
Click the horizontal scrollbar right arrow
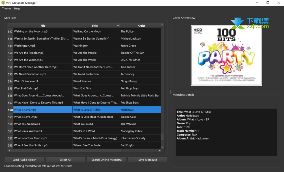pyautogui.click(x=159, y=150)
